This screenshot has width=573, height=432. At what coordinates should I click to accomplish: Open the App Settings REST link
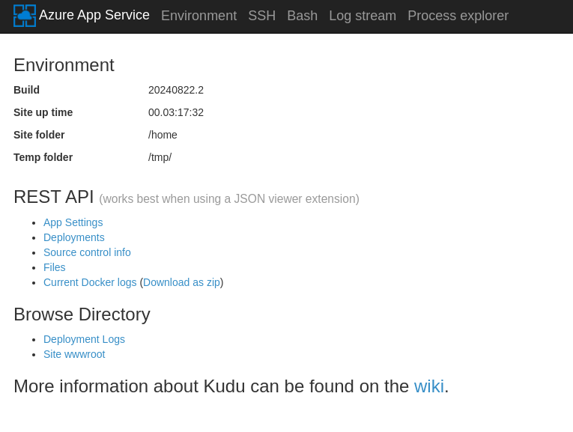click(73, 222)
